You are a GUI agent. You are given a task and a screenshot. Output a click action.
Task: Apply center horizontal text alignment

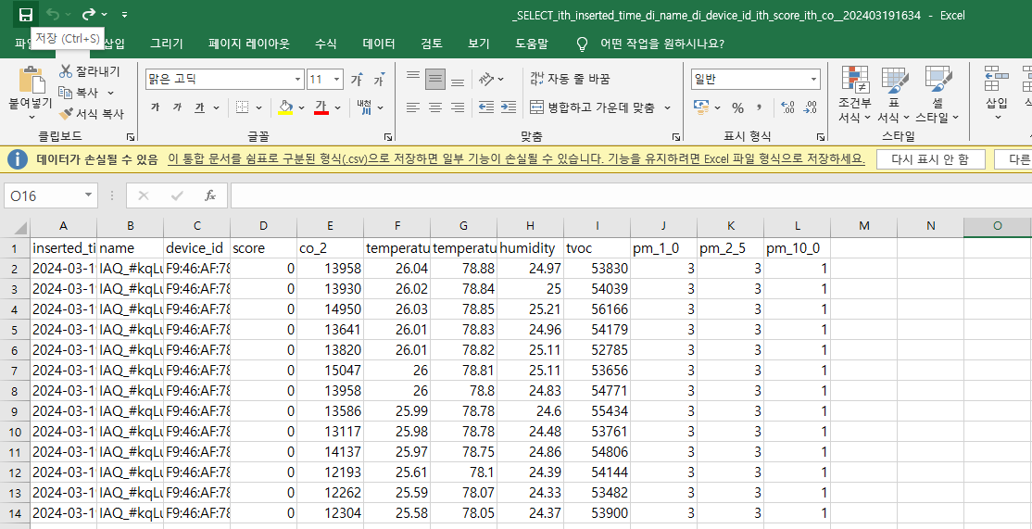[x=434, y=108]
